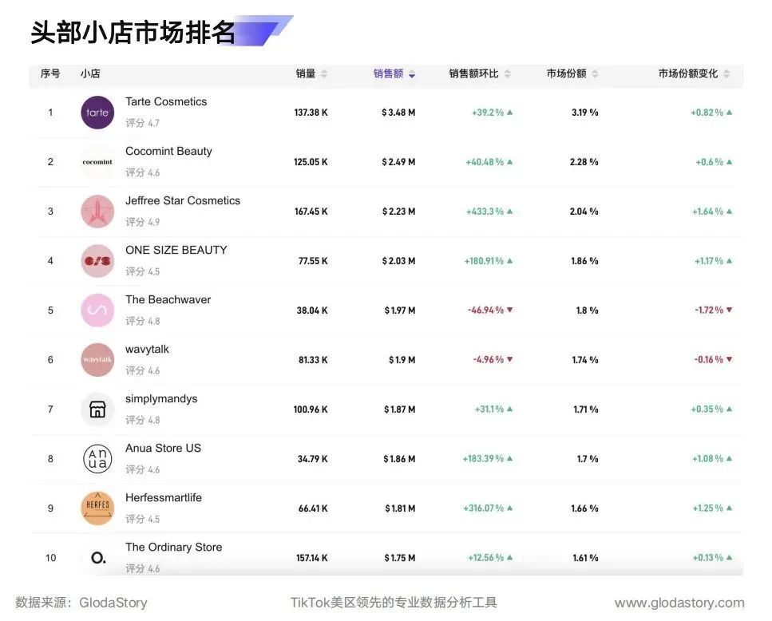Open The Ordinary Store shop name

click(174, 548)
